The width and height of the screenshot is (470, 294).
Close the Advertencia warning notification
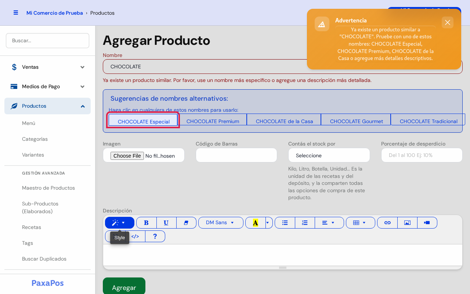pos(448,22)
